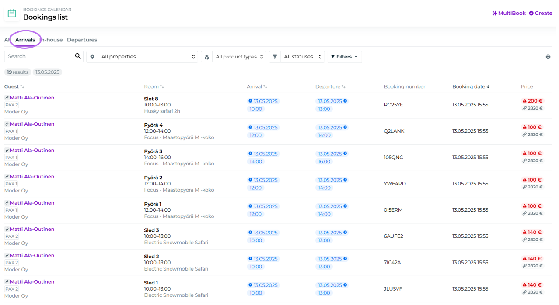Click the location pin icon beside All properties
This screenshot has height=305, width=559.
click(92, 57)
